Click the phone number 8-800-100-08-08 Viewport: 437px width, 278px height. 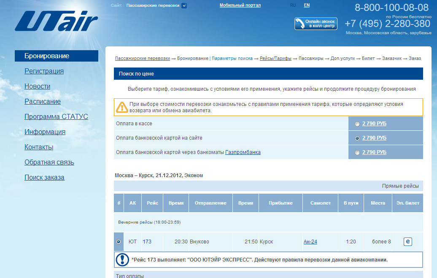(391, 8)
